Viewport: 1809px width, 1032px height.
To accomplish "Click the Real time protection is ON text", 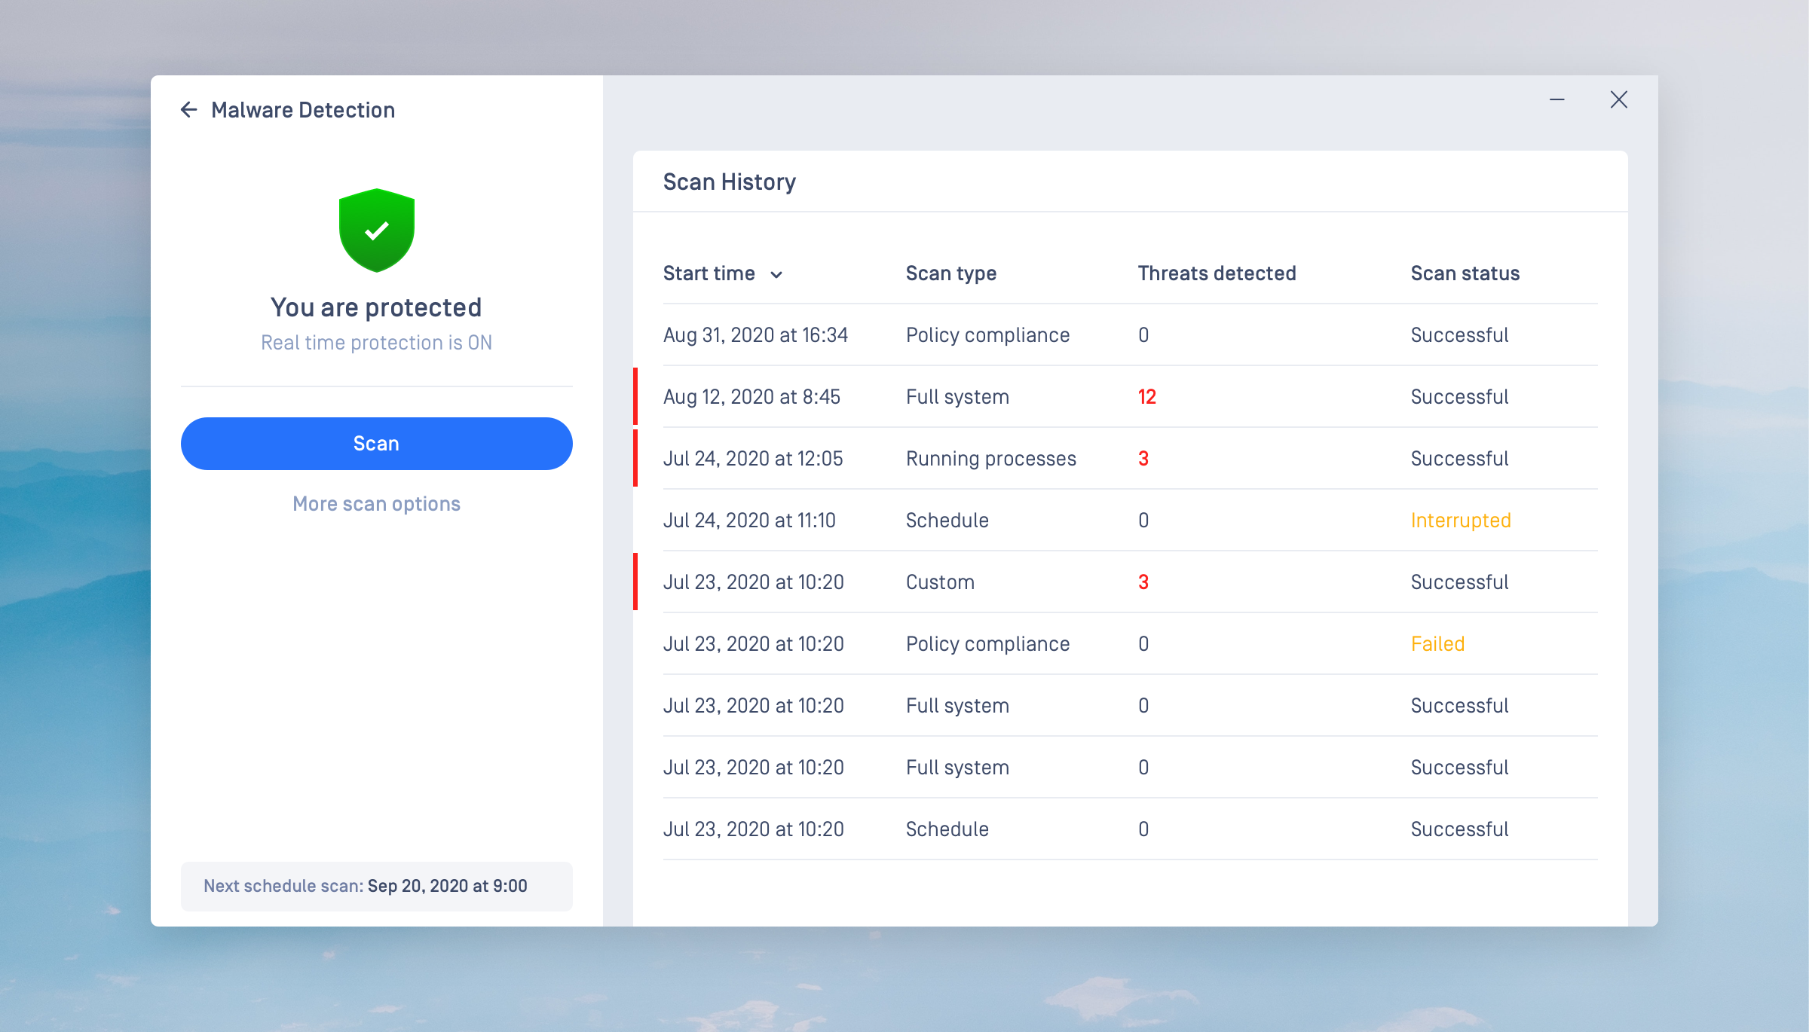I will [x=376, y=343].
